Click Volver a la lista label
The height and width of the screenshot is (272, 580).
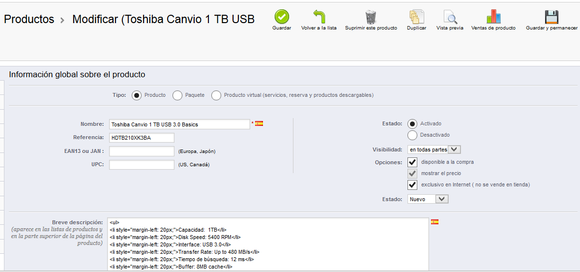[319, 28]
